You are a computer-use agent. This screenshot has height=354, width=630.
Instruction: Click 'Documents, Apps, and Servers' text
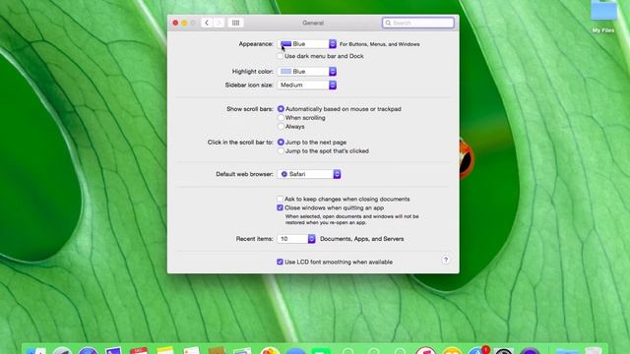click(362, 239)
